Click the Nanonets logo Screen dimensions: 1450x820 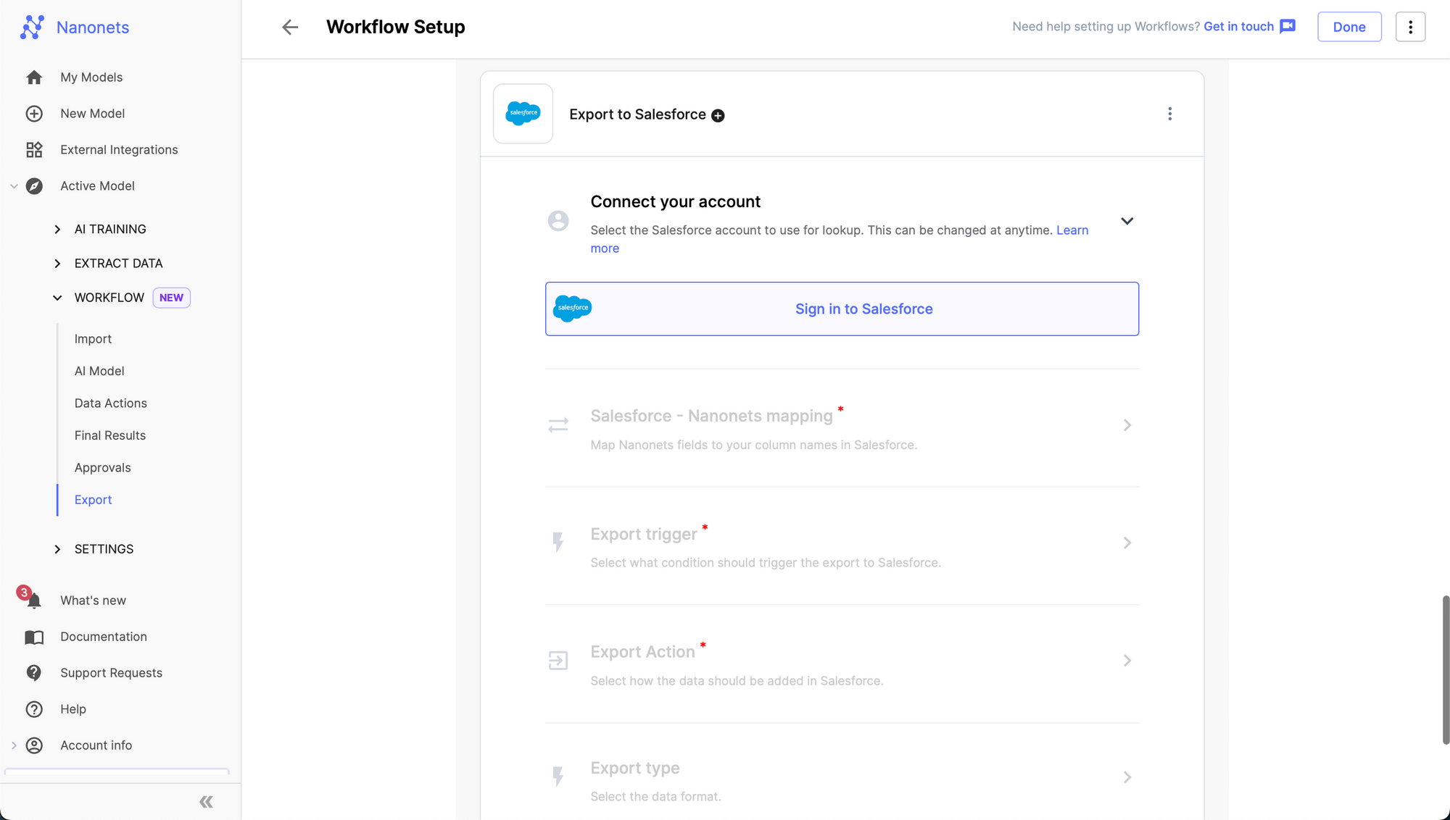point(32,28)
